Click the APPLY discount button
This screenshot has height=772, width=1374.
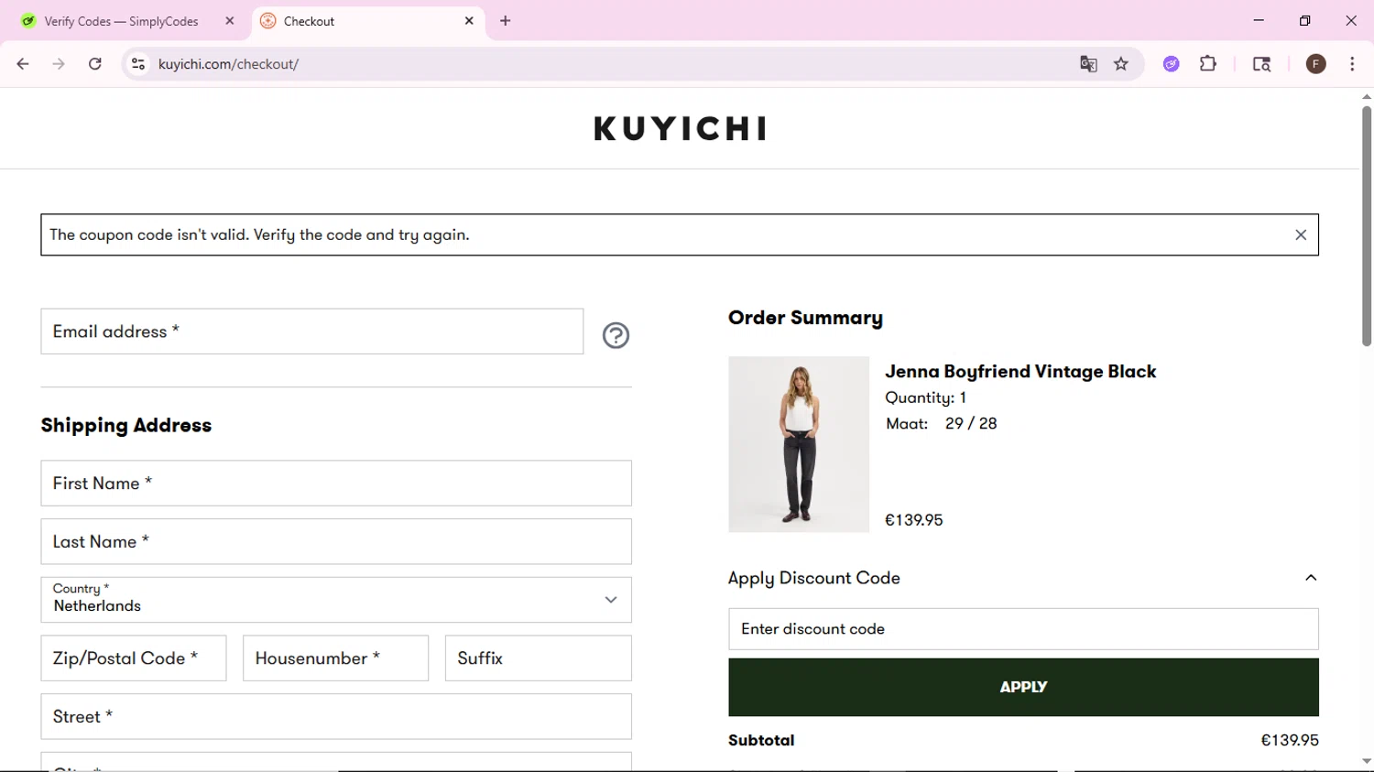[x=1023, y=688]
